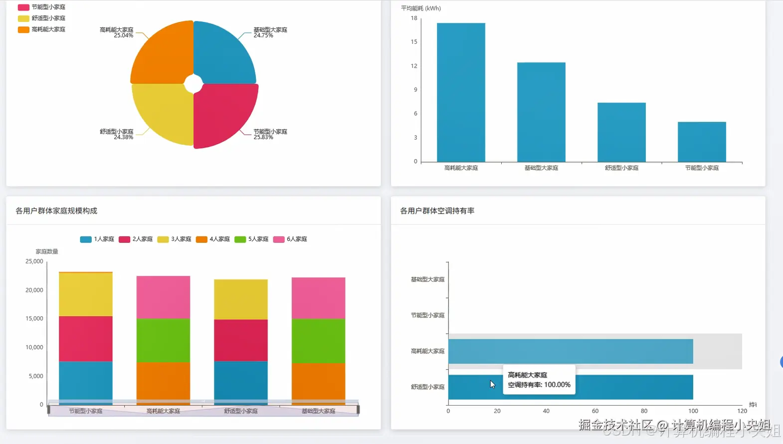This screenshot has width=783, height=444.
Task: Toggle 5人家庭 legend series
Action: tap(252, 239)
